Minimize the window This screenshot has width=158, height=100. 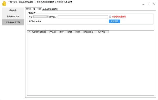(144, 4)
